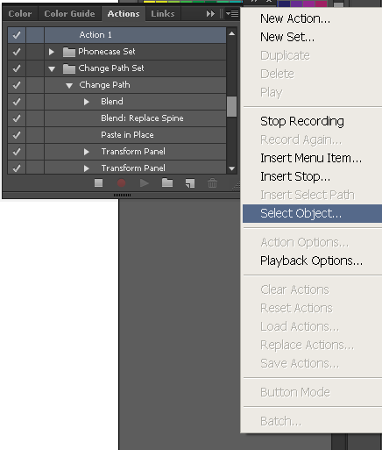382x450 pixels.
Task: Expand the Blend step details
Action: tap(86, 102)
